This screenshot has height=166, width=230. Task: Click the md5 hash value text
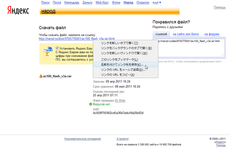[x=118, y=113]
